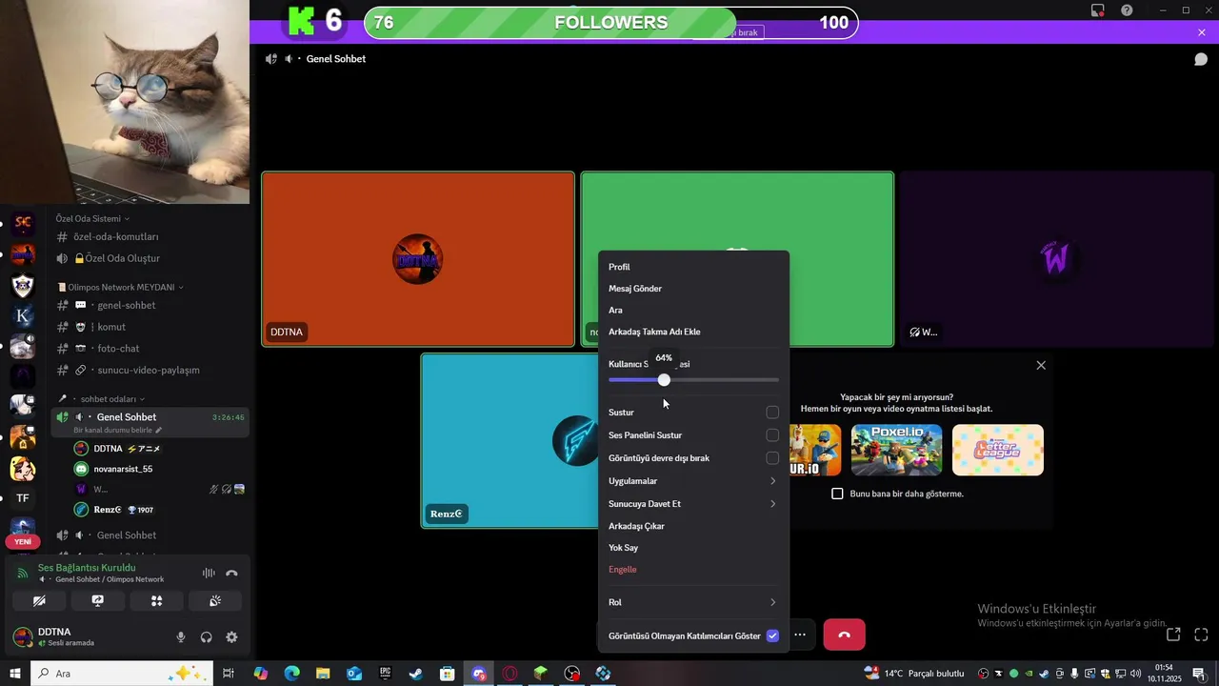Launch the Poxel.io activity thumbnail
Viewport: 1219px width, 686px height.
[x=896, y=450]
